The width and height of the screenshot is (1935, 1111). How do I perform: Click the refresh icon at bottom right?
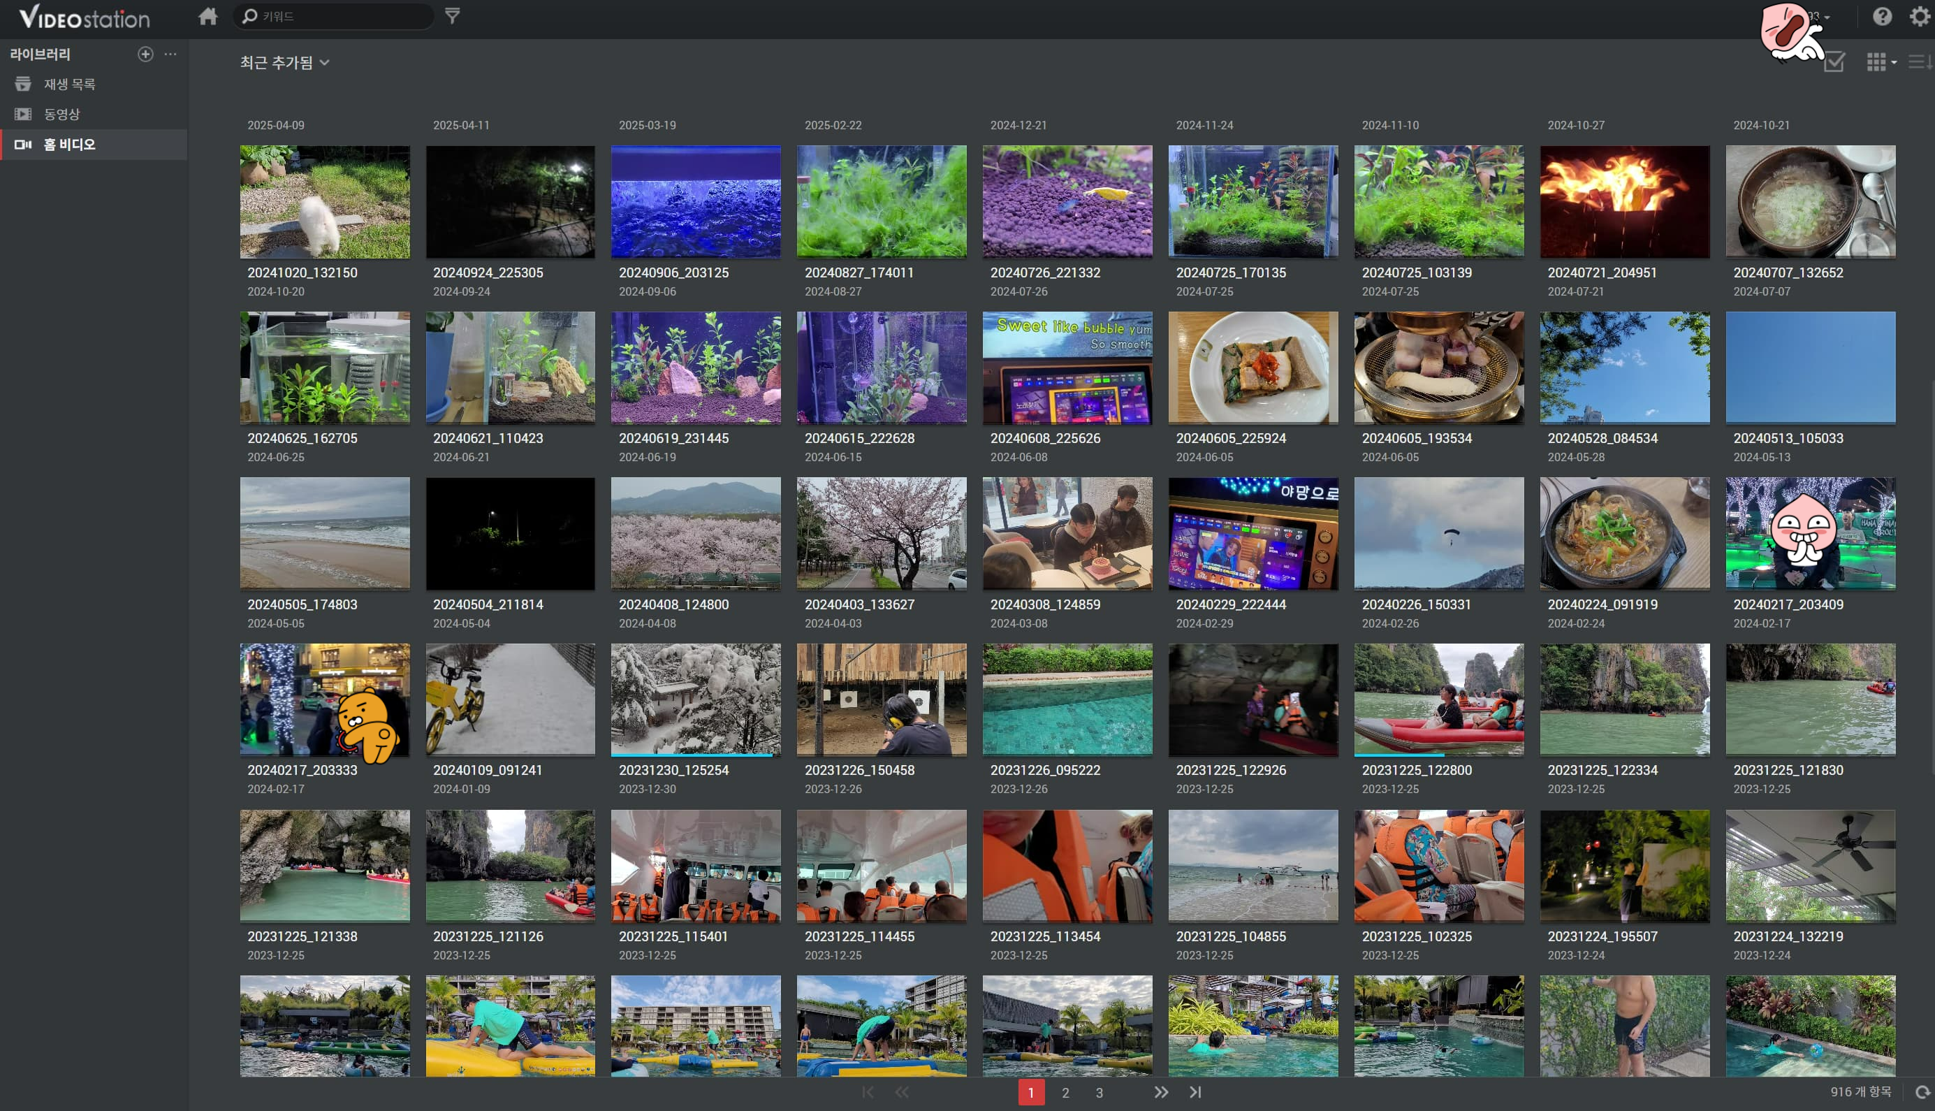click(1922, 1092)
